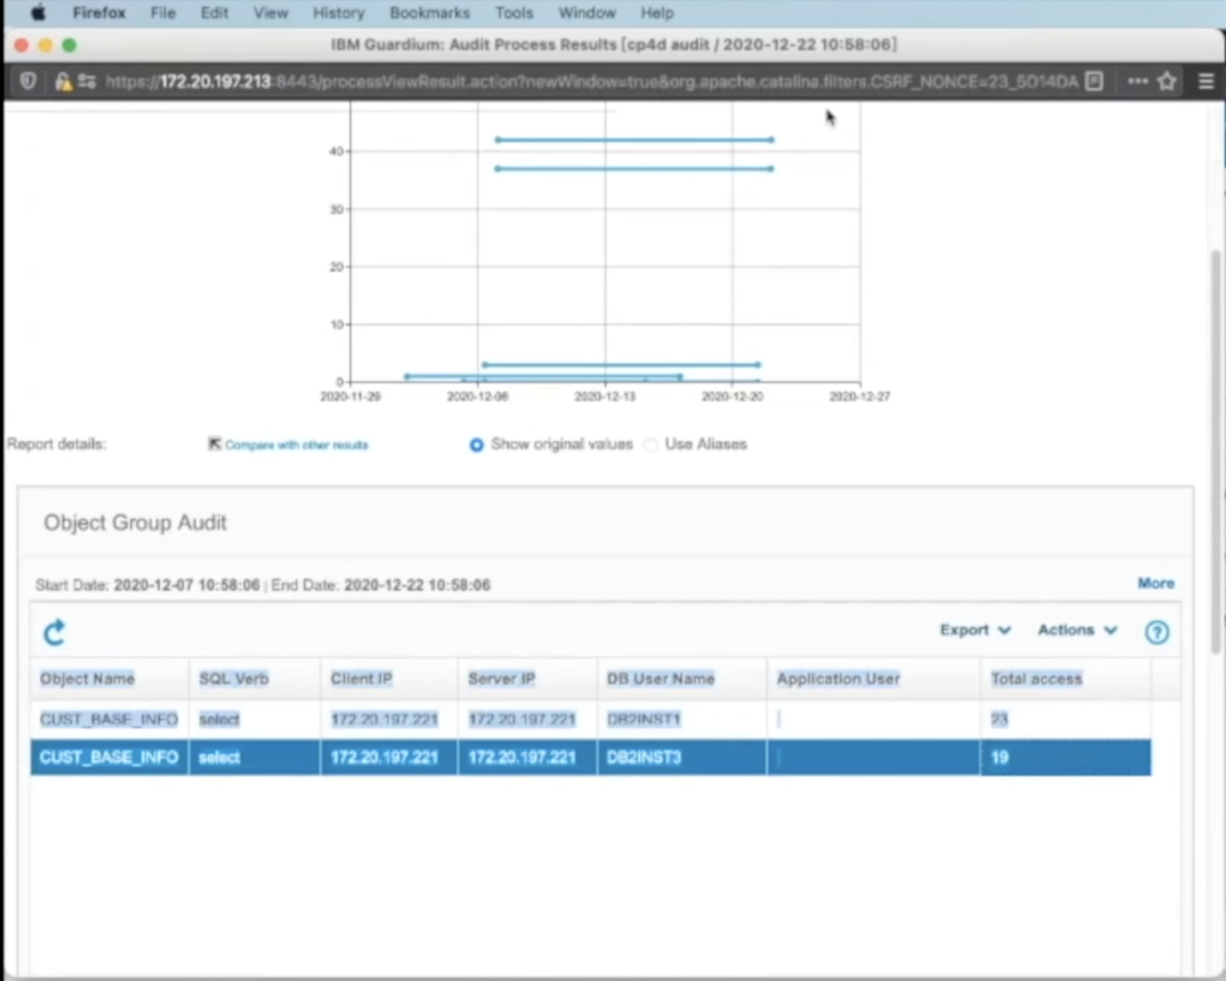Click the top chart line near 42

635,140
